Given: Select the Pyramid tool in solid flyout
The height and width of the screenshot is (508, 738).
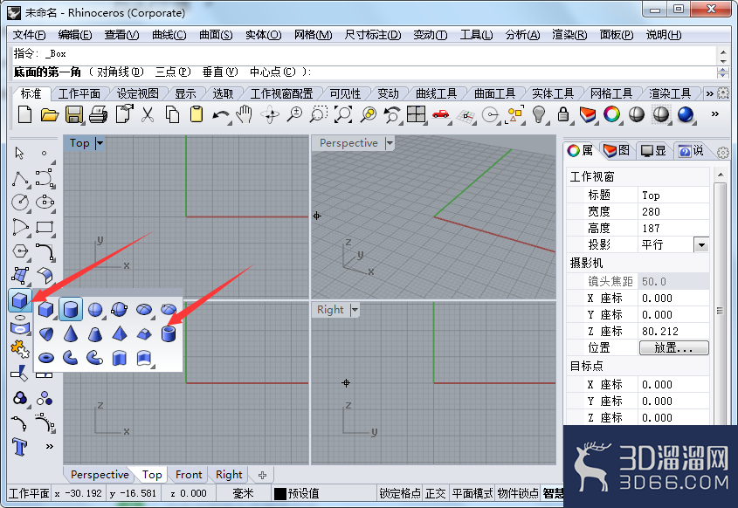Looking at the screenshot, I should pos(120,333).
